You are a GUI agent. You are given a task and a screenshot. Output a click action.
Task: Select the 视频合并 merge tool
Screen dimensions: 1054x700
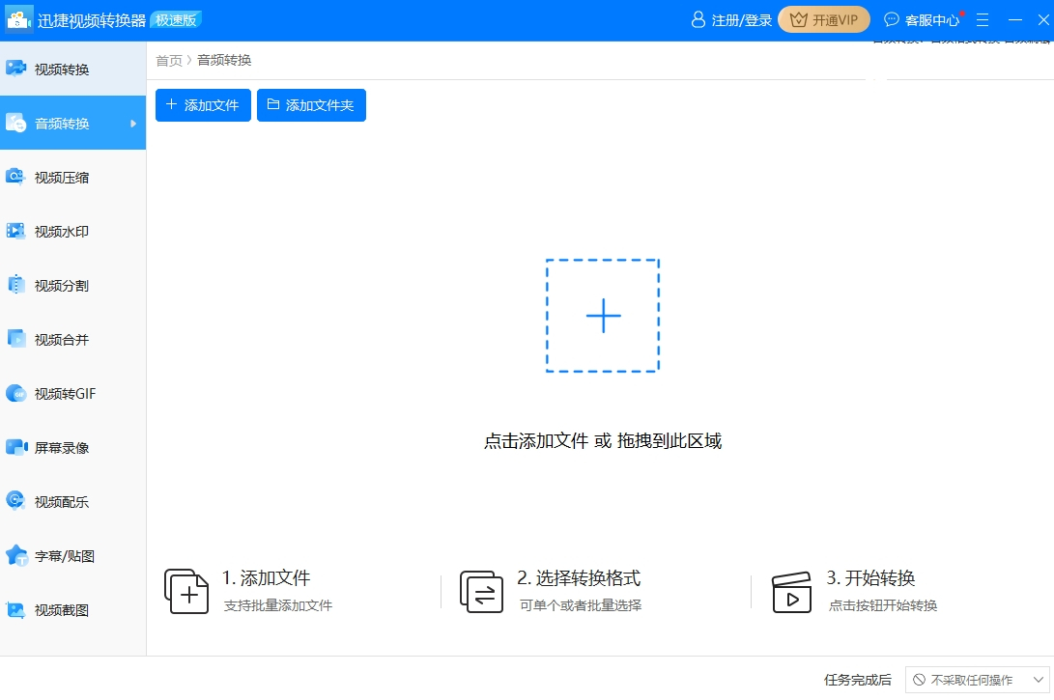tap(58, 339)
